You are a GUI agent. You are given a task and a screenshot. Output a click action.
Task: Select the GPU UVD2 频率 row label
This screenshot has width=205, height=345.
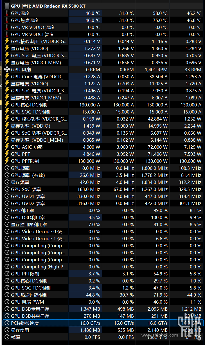pos(28,203)
